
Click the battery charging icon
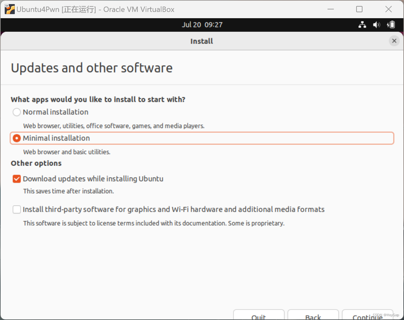coord(391,25)
